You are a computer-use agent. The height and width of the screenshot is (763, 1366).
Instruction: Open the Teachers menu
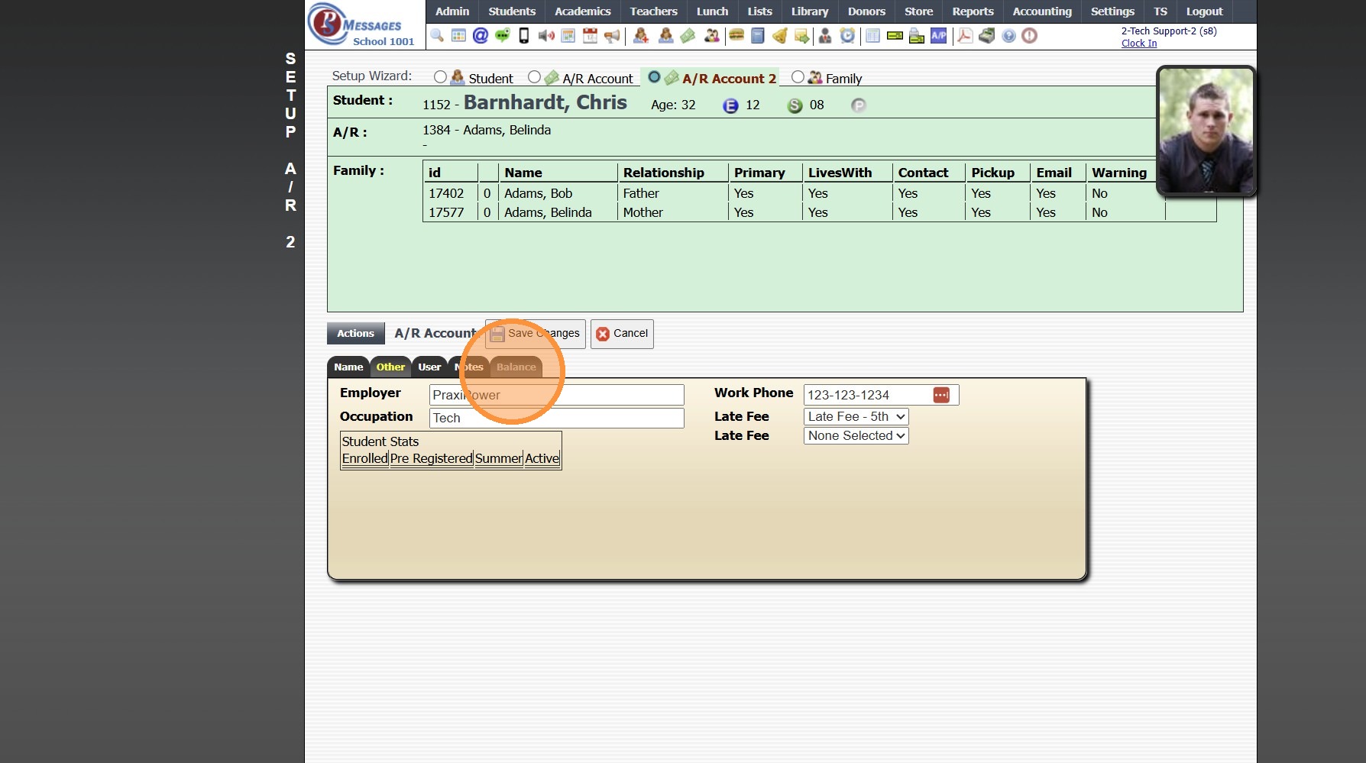[654, 11]
